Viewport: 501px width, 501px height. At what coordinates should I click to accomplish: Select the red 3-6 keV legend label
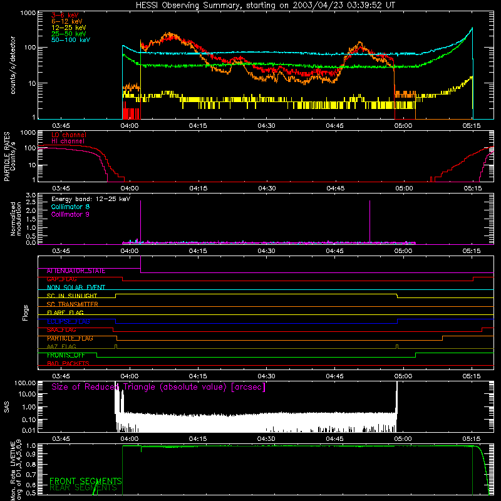(x=65, y=15)
